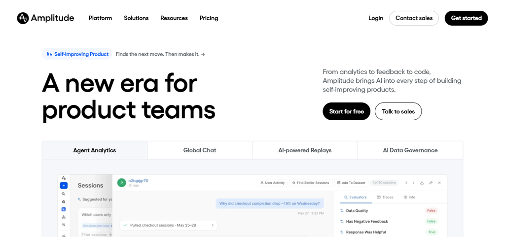The image size is (505, 237).
Task: Select the Evaluators tab
Action: click(x=356, y=197)
